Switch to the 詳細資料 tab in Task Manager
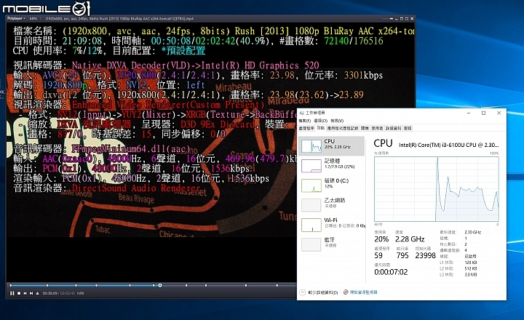 (x=393, y=128)
